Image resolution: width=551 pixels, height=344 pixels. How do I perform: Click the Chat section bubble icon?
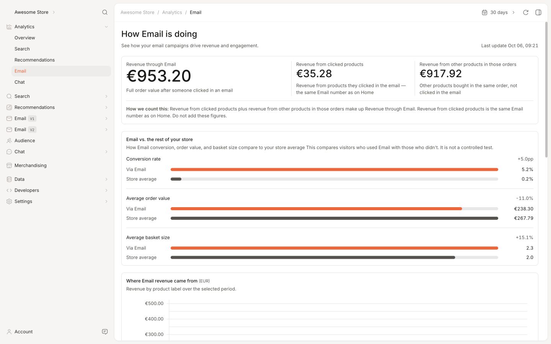tap(9, 152)
